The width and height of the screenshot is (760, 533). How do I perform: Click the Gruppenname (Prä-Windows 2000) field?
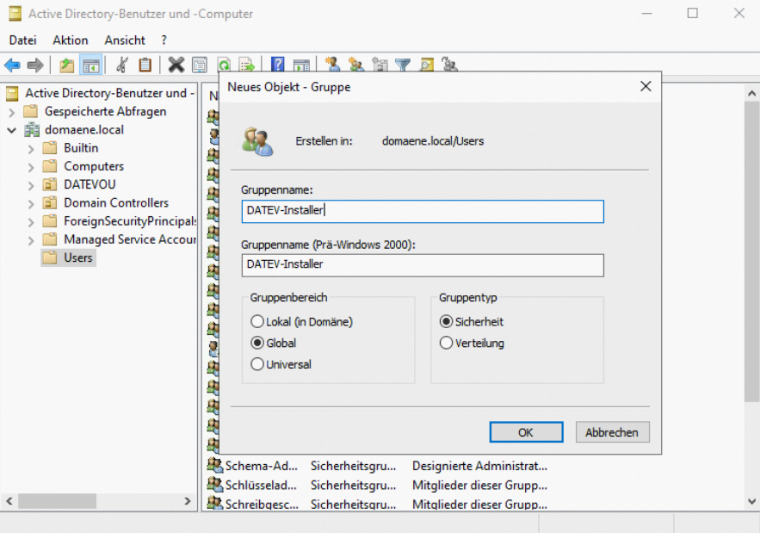(423, 264)
